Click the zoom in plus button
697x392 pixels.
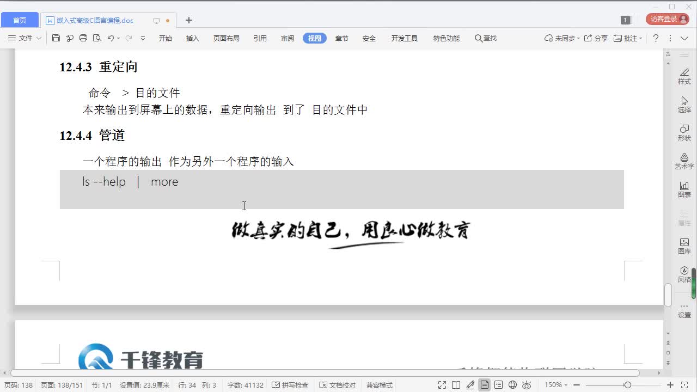[670, 385]
